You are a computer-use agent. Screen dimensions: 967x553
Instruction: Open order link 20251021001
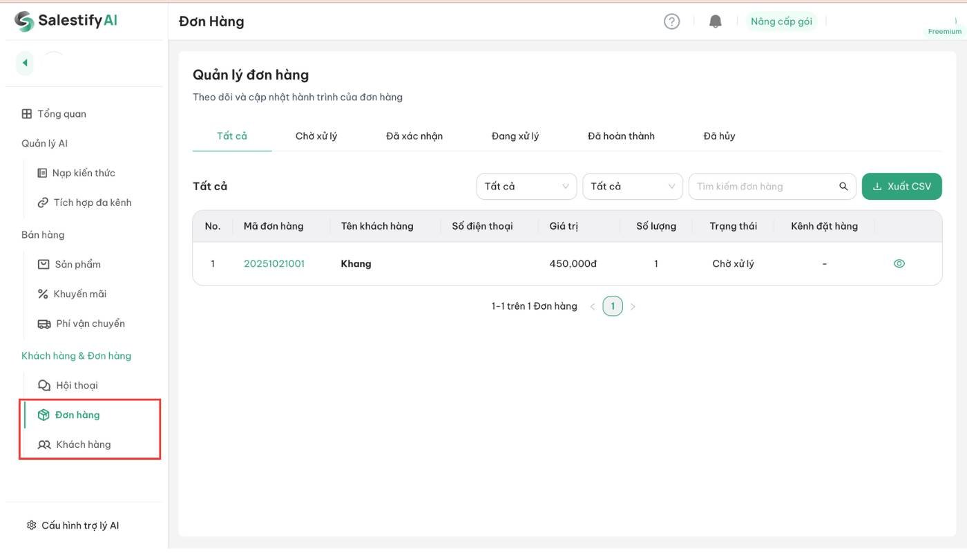[x=274, y=263]
